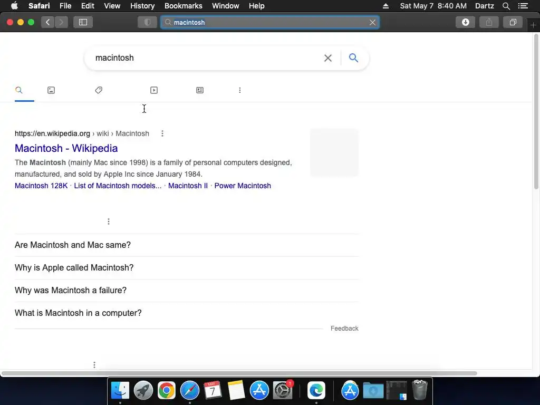
Task: Open the Power Macintosh sublink
Action: (243, 186)
